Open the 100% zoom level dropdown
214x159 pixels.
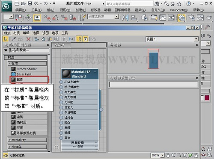point(162,155)
